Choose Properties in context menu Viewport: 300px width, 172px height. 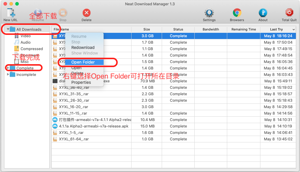coord(81,82)
